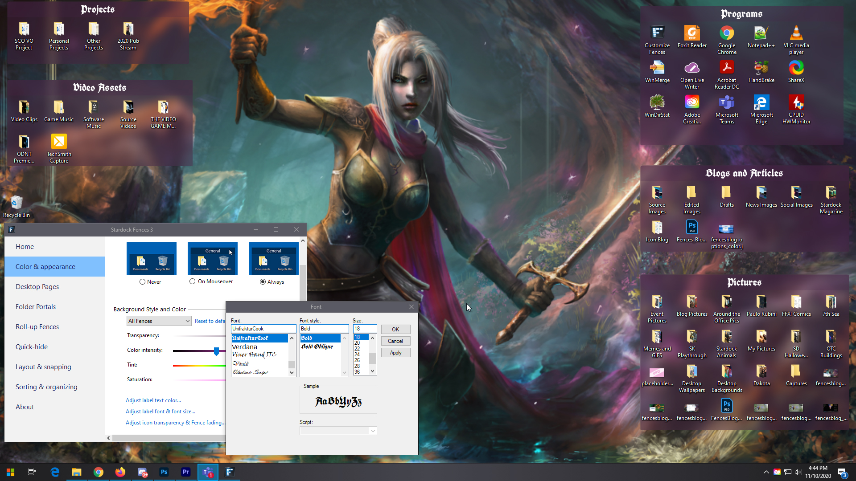Open the Customize Fences icon

tap(657, 40)
